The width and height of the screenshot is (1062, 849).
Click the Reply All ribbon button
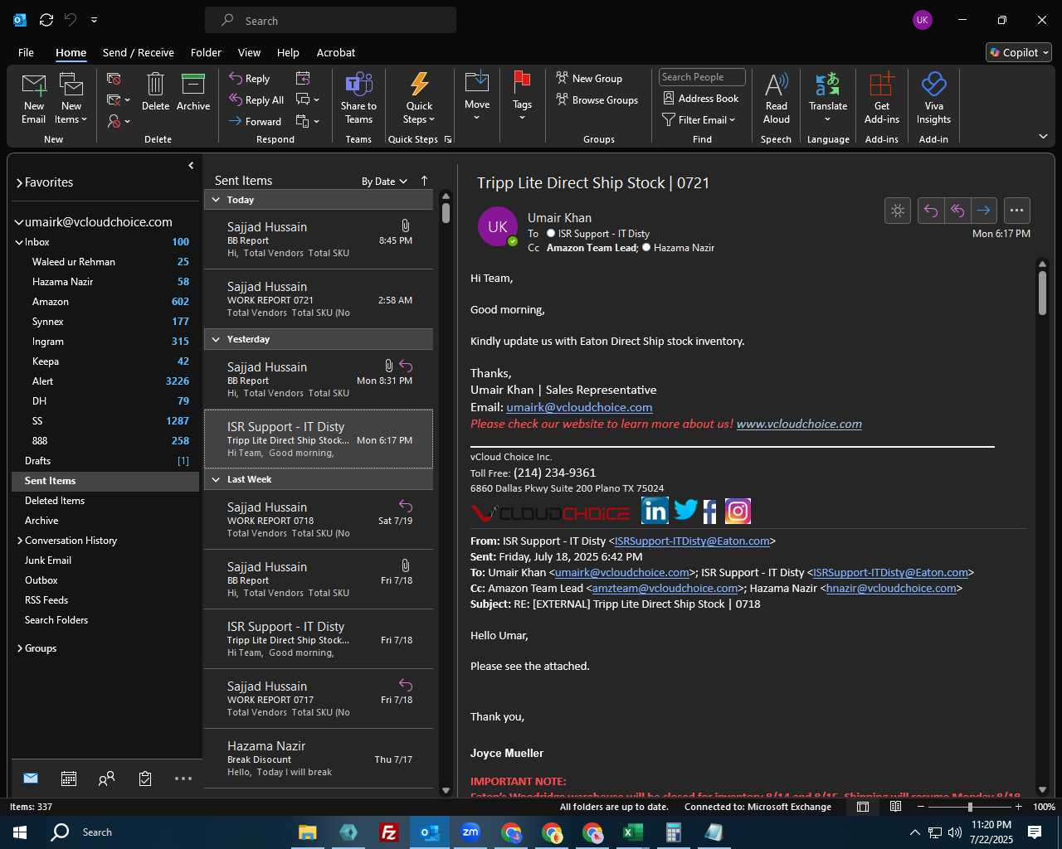257,99
